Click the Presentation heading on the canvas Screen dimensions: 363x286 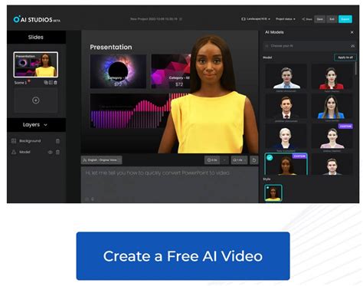111,47
